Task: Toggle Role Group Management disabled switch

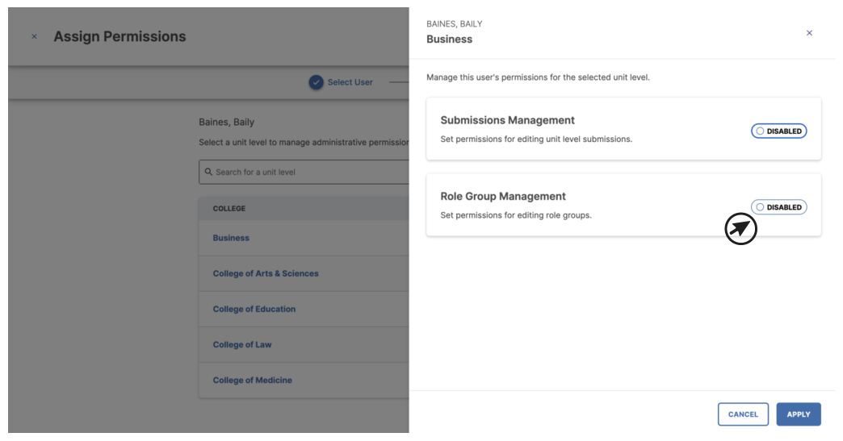Action: 778,207
